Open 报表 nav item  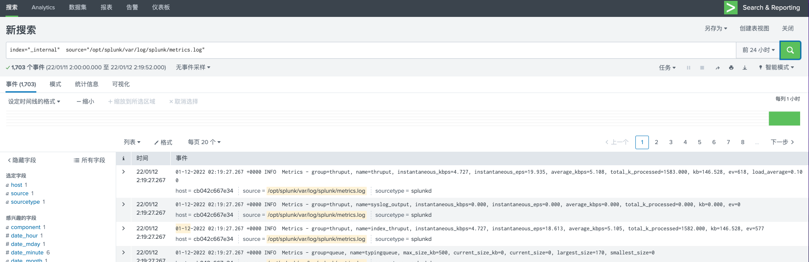106,8
